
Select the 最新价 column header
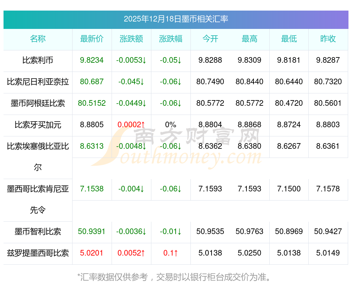[x=92, y=39]
